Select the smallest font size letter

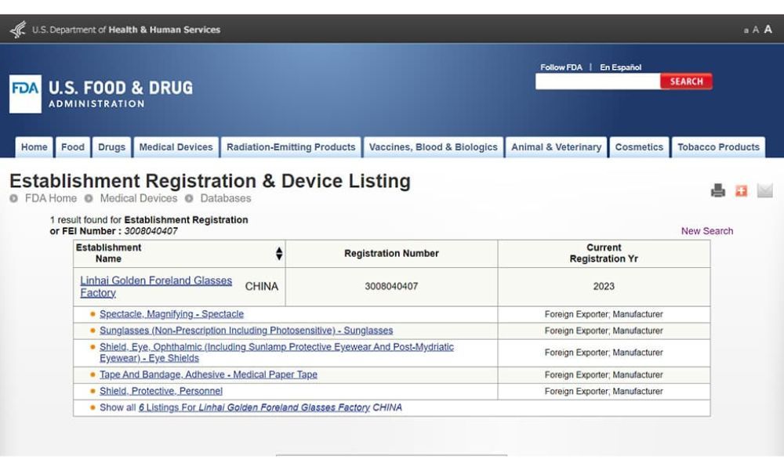[x=746, y=31]
